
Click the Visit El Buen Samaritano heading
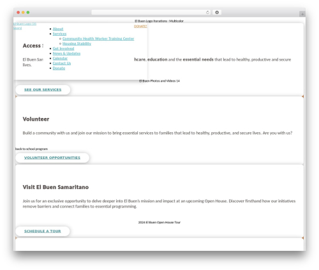pos(56,187)
